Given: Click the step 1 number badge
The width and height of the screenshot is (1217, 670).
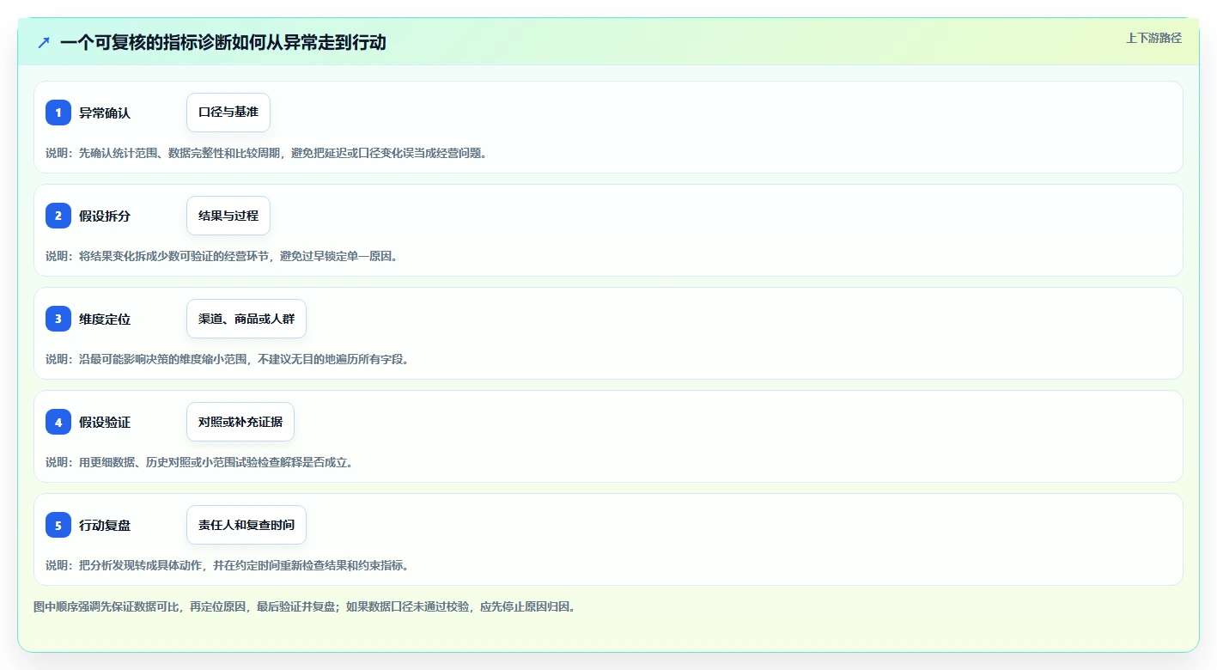Looking at the screenshot, I should click(58, 113).
